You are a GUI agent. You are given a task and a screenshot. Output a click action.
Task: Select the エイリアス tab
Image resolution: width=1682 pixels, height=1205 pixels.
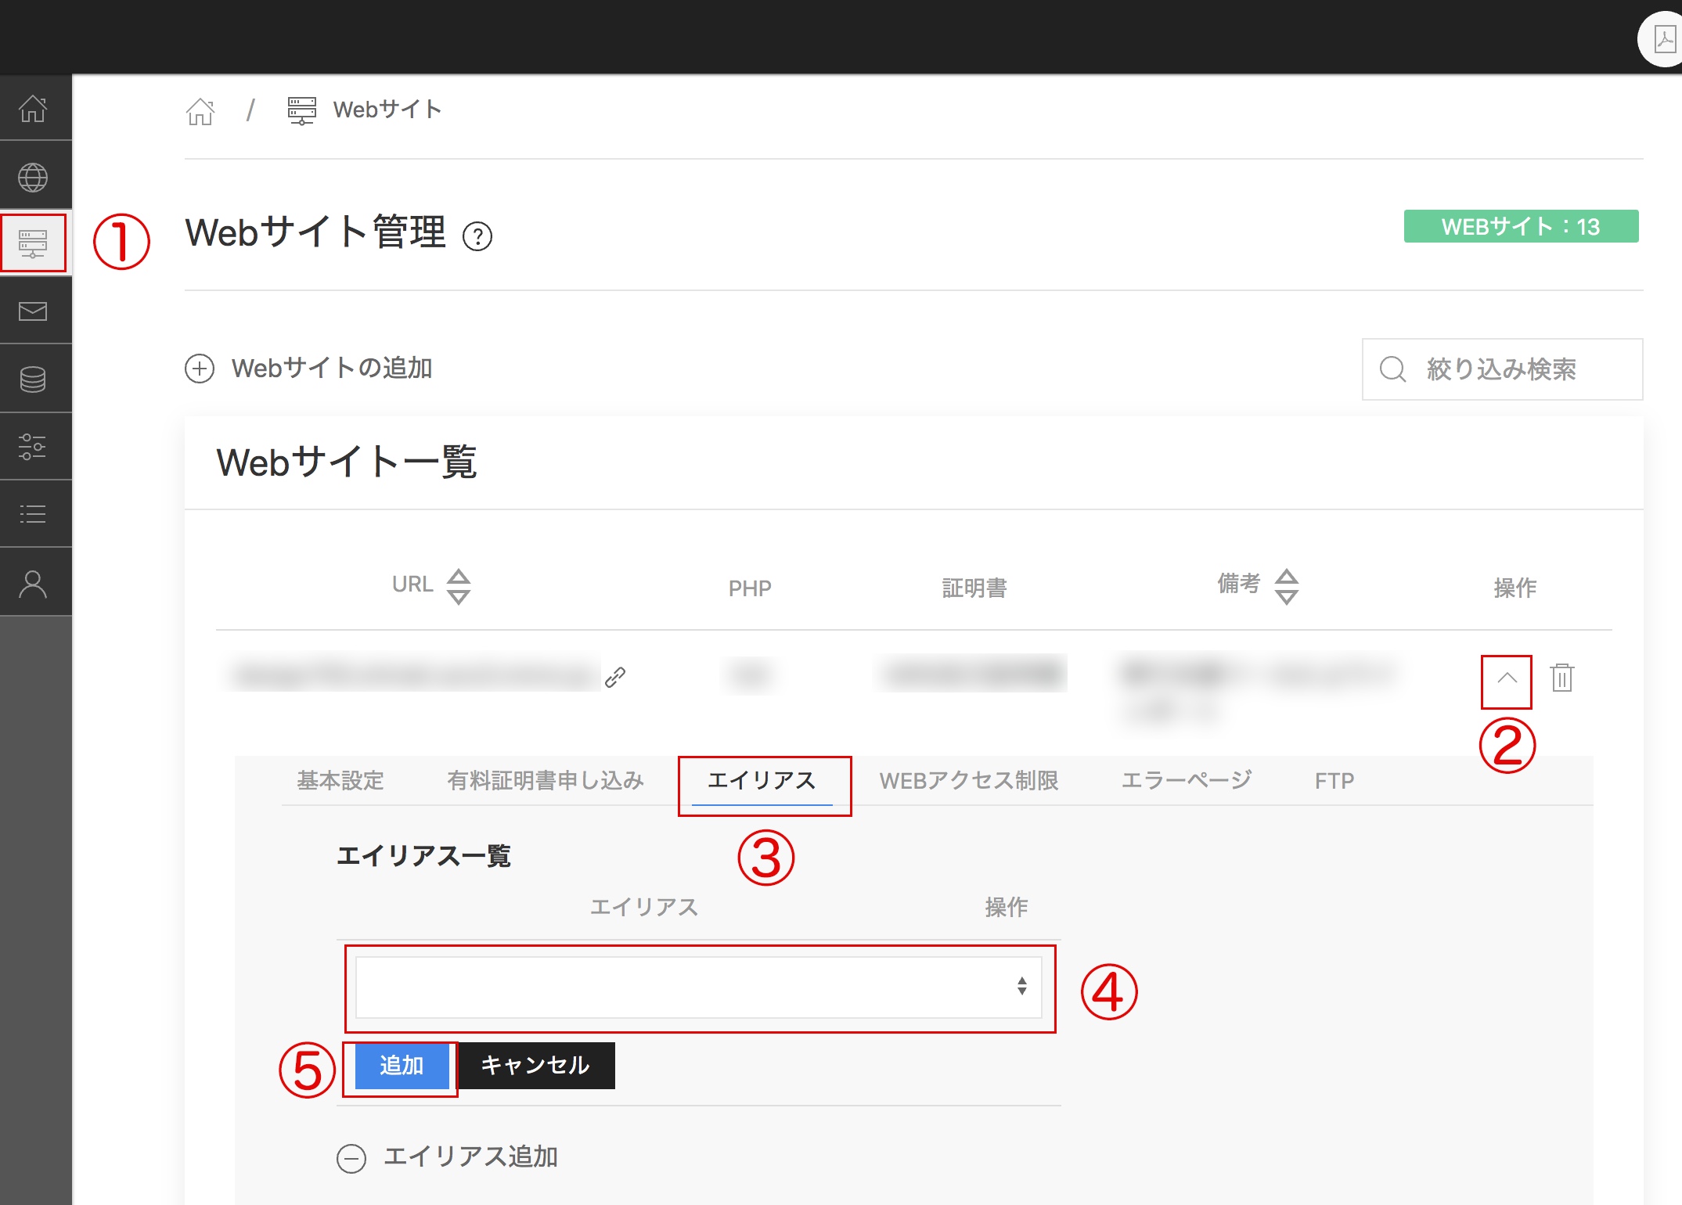coord(762,781)
